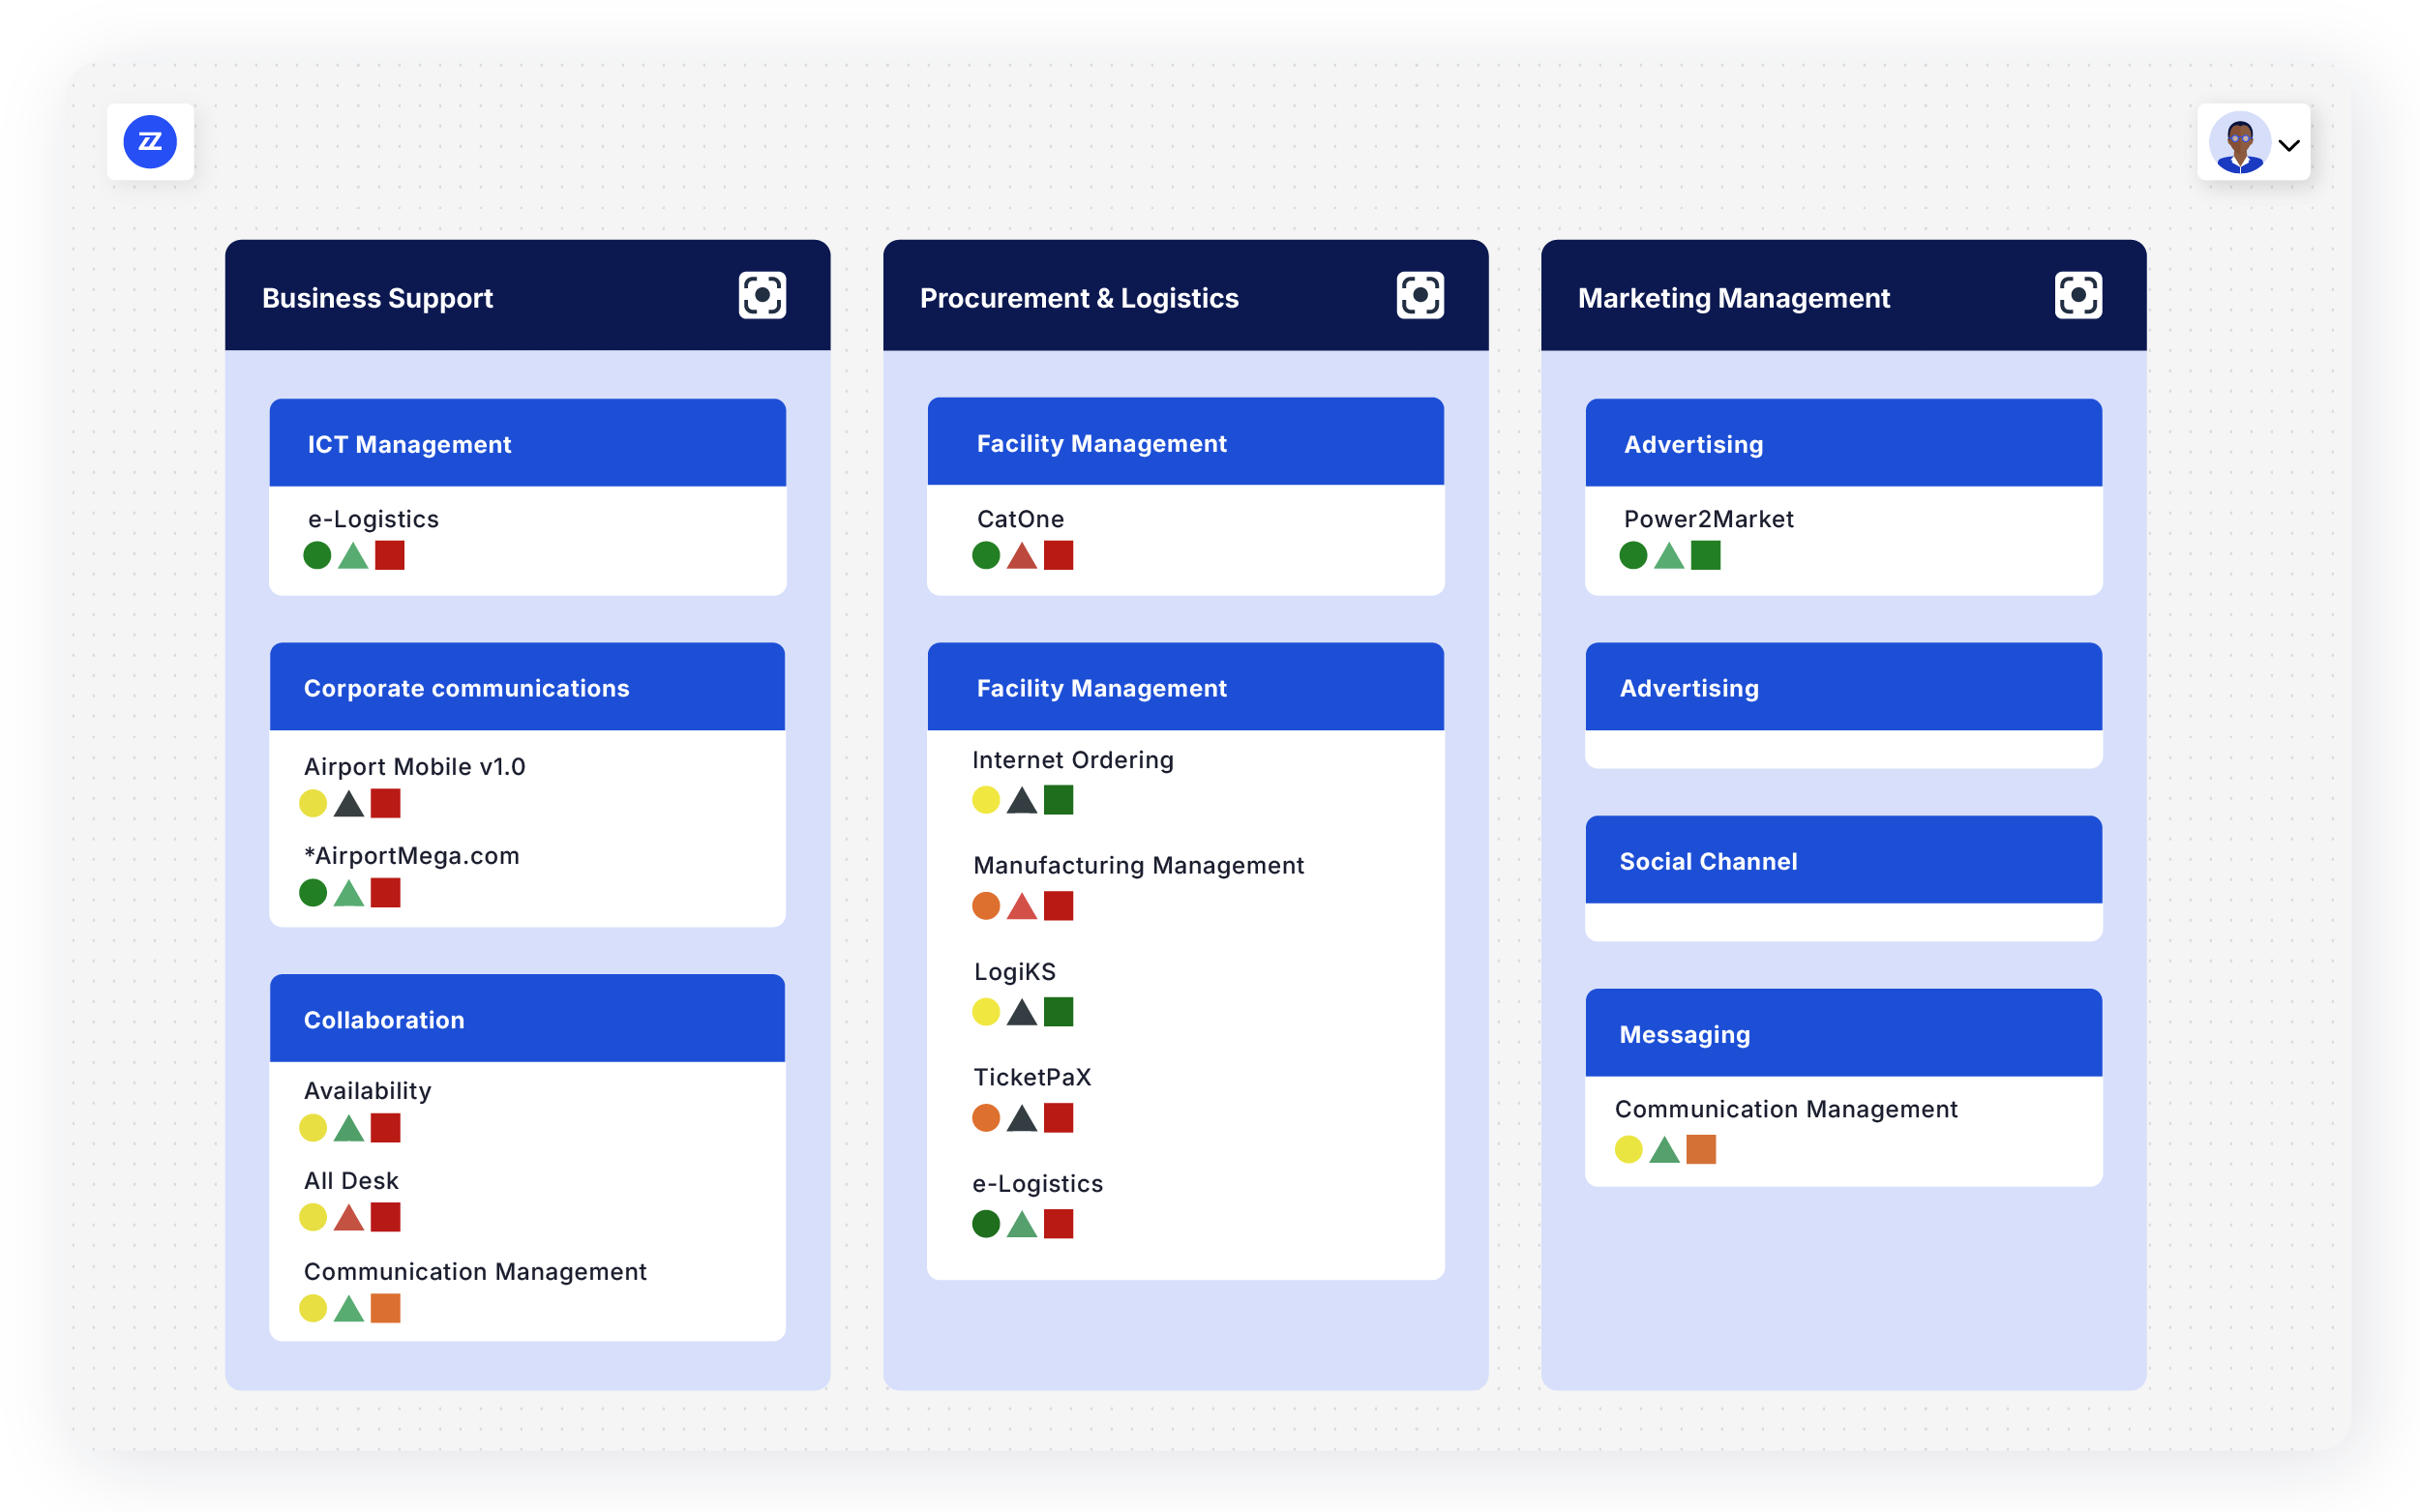Viewport: 2420px width, 1512px height.
Task: Open the empty Advertising card header
Action: [1843, 687]
